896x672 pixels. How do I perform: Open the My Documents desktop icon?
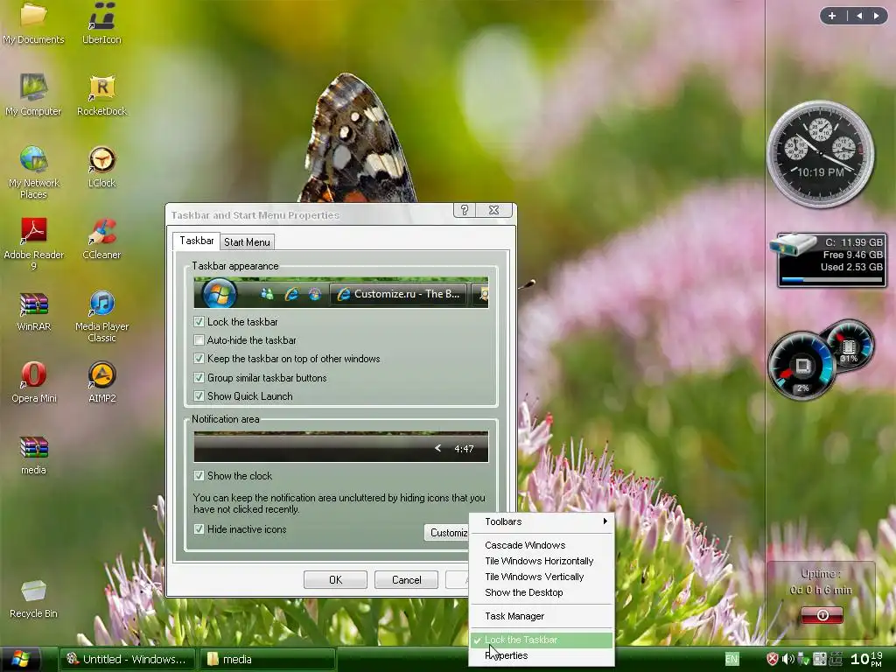click(x=33, y=23)
